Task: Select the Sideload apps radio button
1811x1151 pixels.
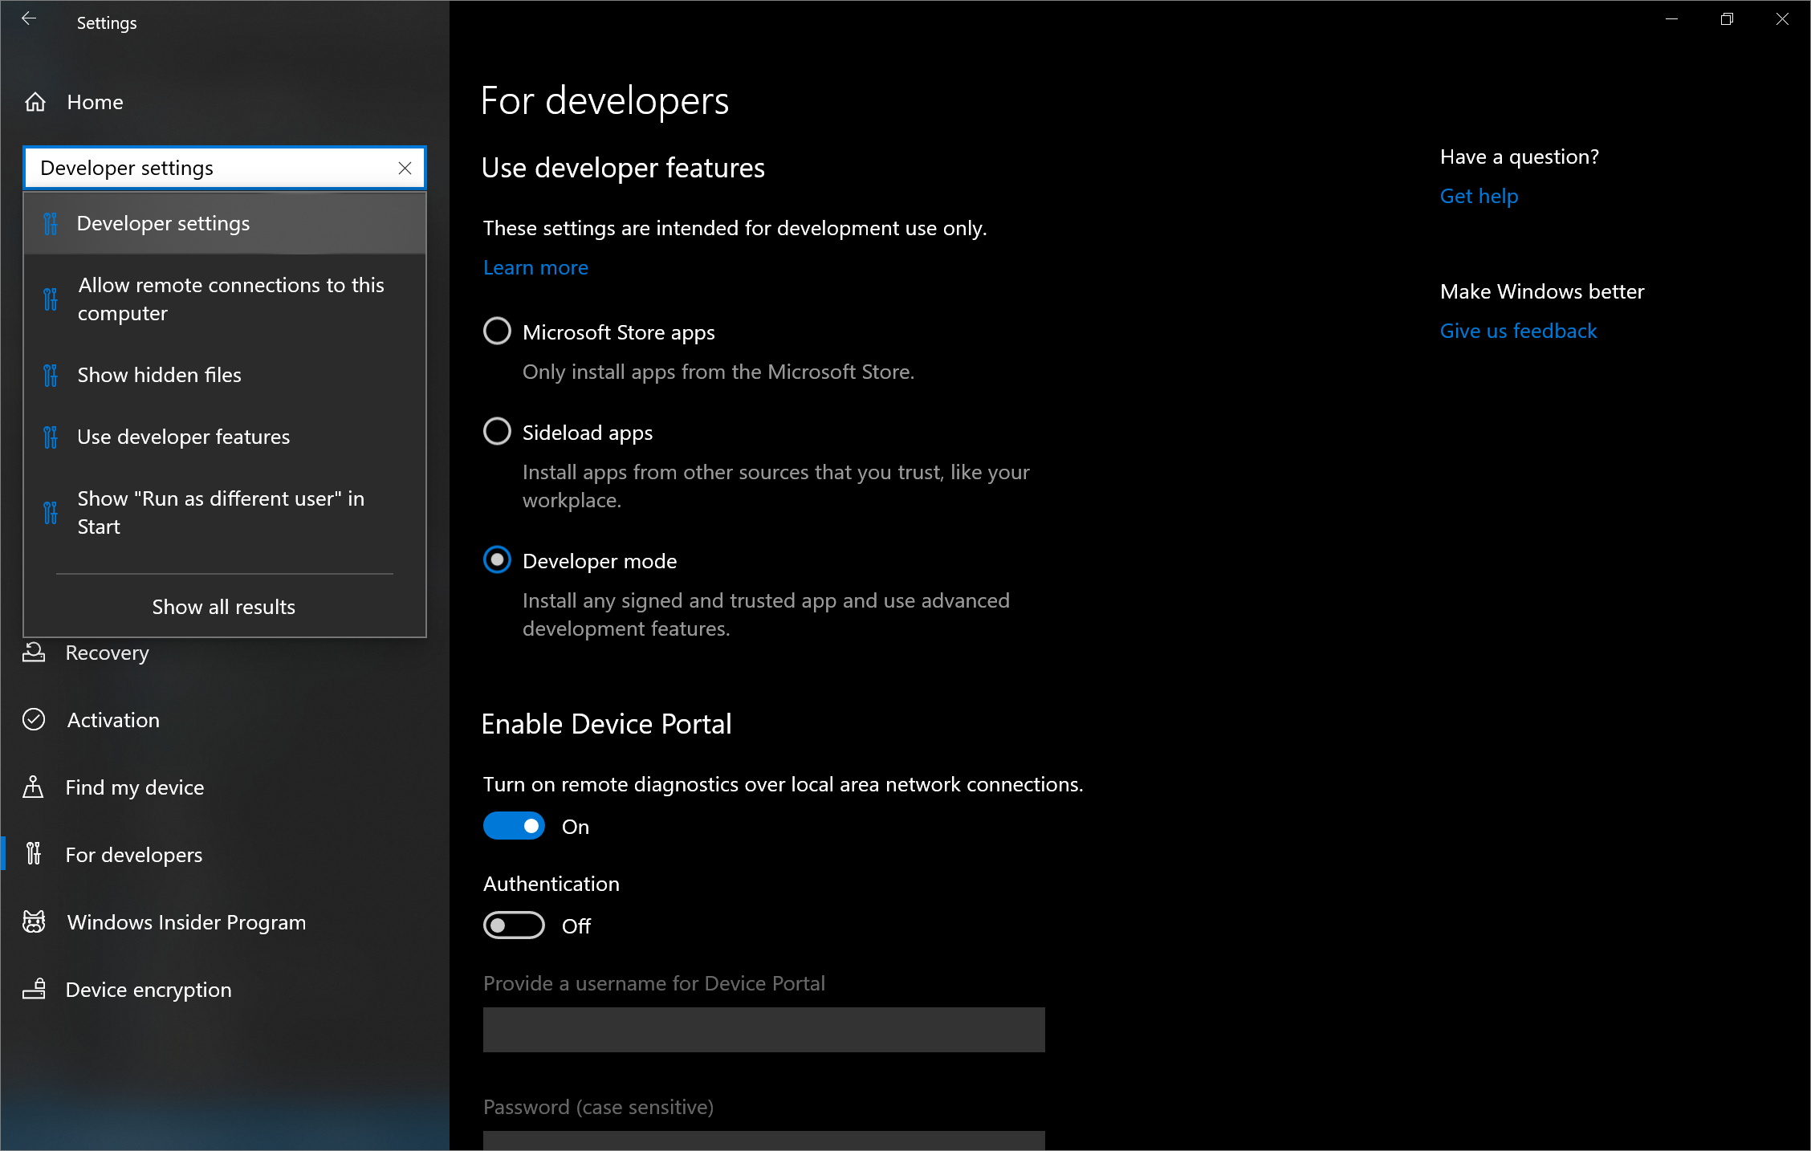Action: point(498,433)
